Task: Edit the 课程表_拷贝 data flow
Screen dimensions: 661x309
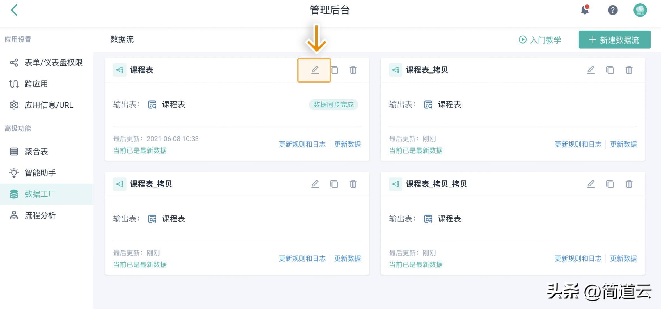Action: point(591,70)
